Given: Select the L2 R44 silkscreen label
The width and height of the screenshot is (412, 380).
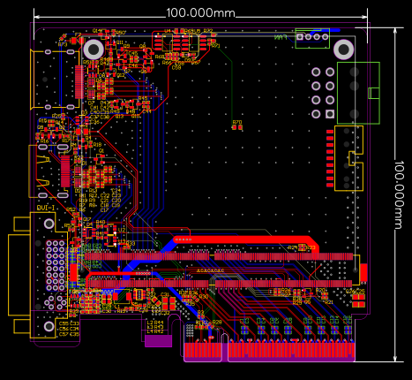Looking at the screenshot, I should [155, 323].
